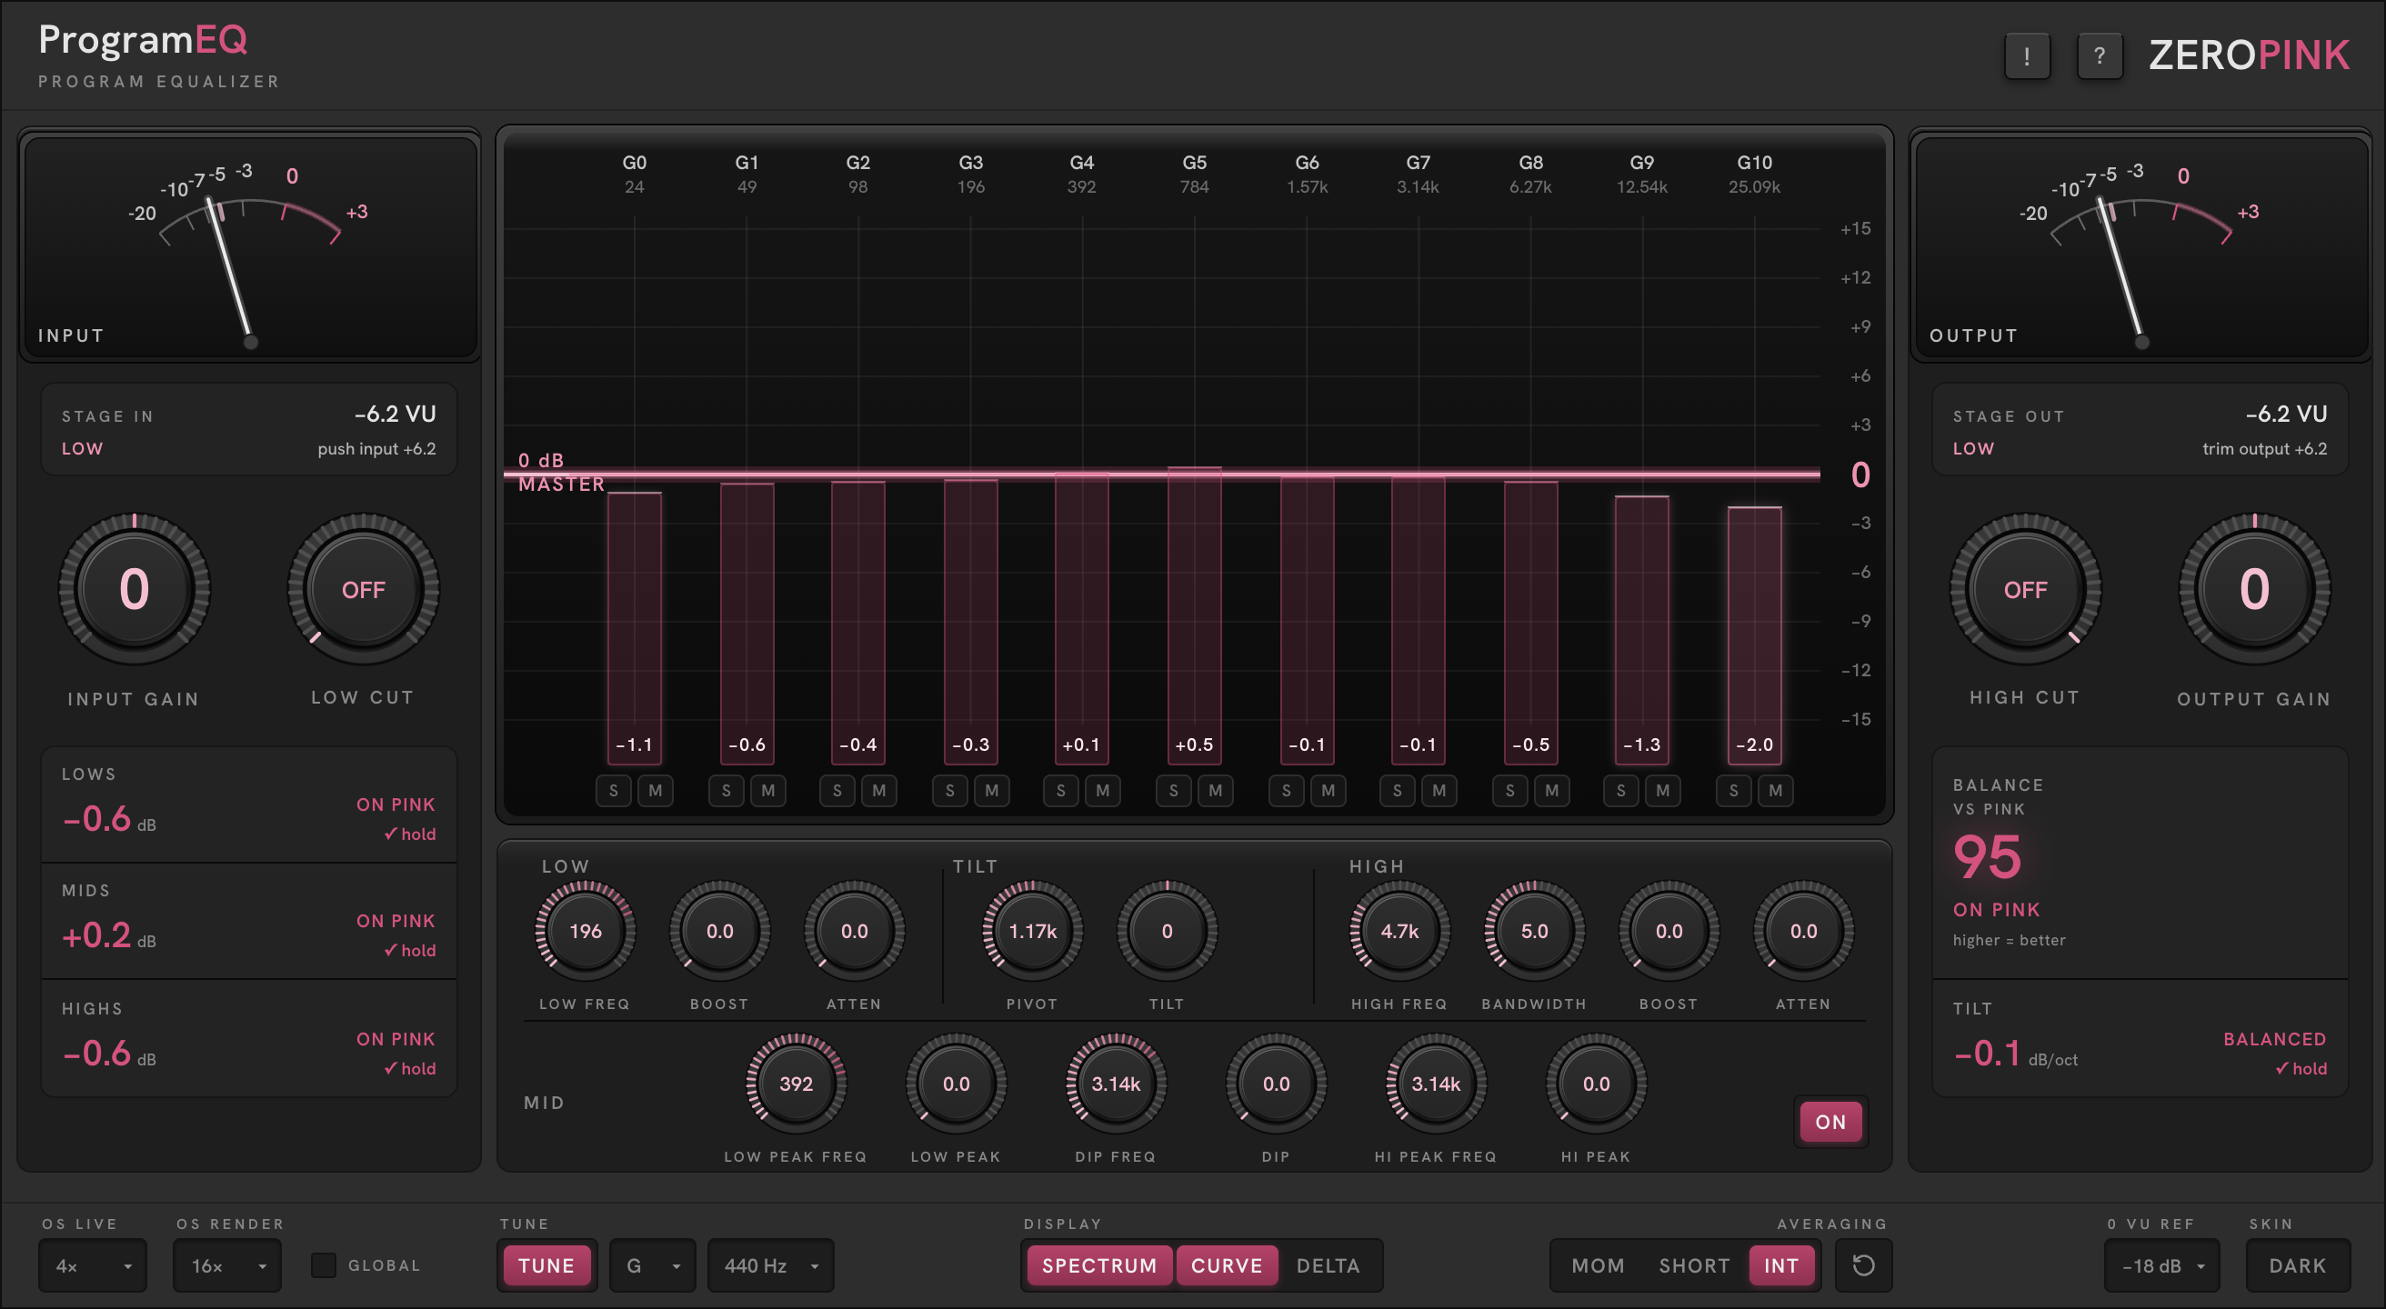Select the CURVE display mode

(x=1227, y=1264)
